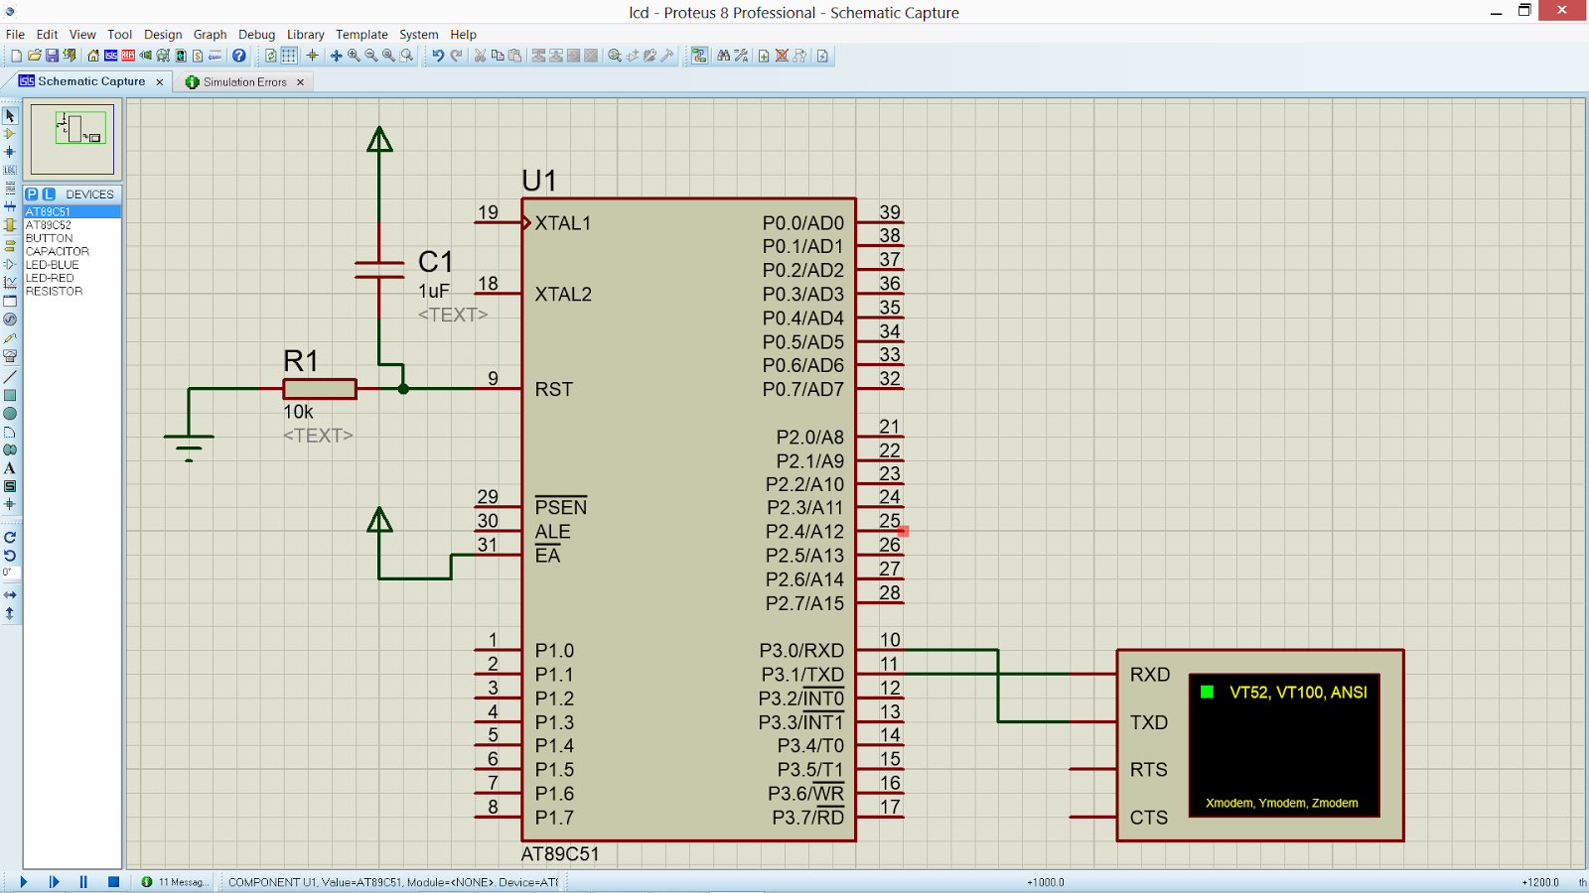Pause the running simulation
Screen dimensions: 1589x893
click(x=83, y=881)
